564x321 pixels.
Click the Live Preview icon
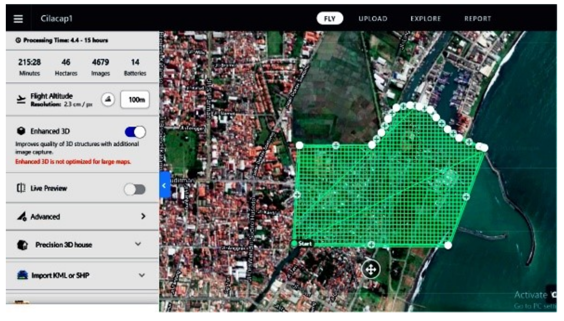point(21,188)
